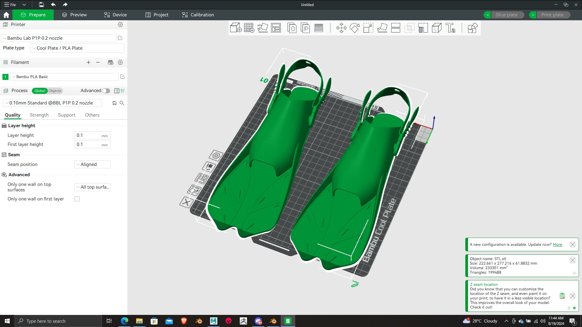Viewport: 582px width, 327px height.
Task: Open the Bambu PLA Basic filament dropdown
Action: 64,77
